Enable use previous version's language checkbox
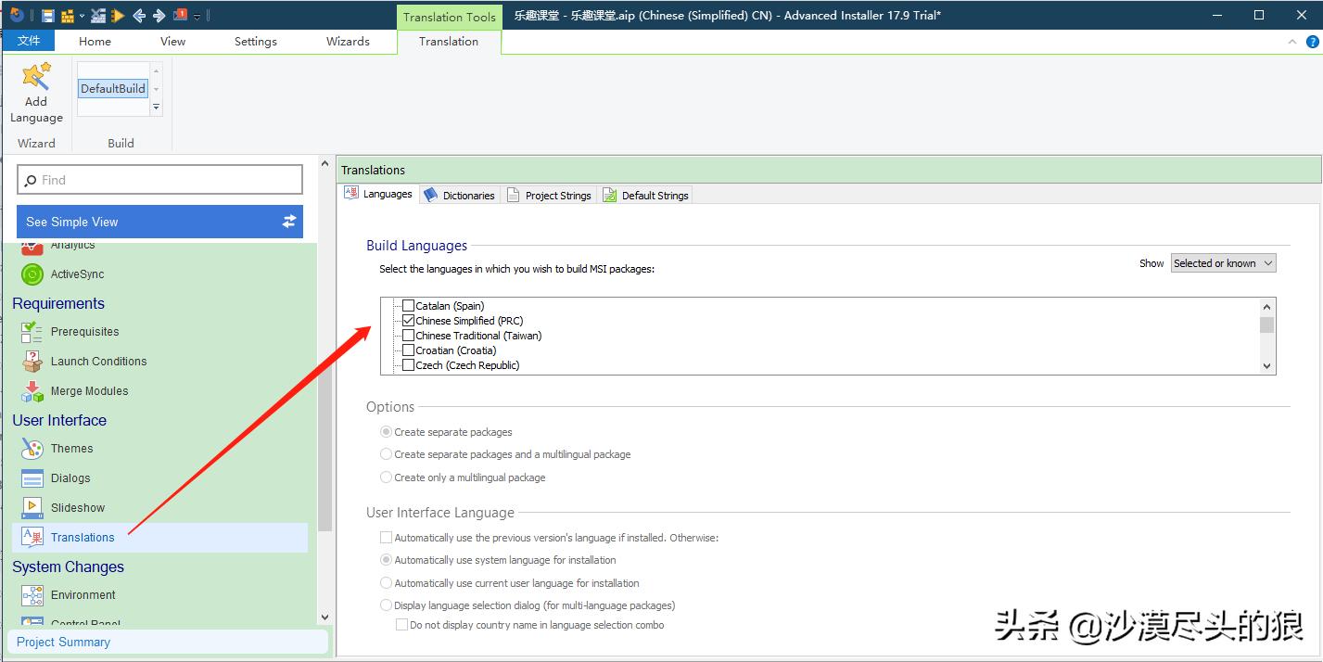Viewport: 1323px width, 662px height. click(387, 538)
